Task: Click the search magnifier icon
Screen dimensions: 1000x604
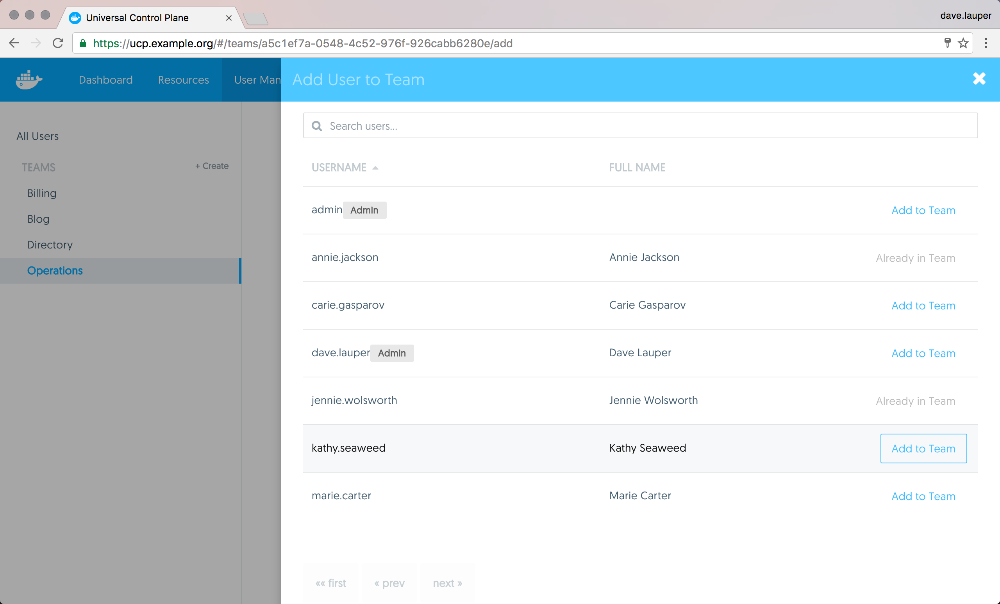Action: pyautogui.click(x=317, y=126)
